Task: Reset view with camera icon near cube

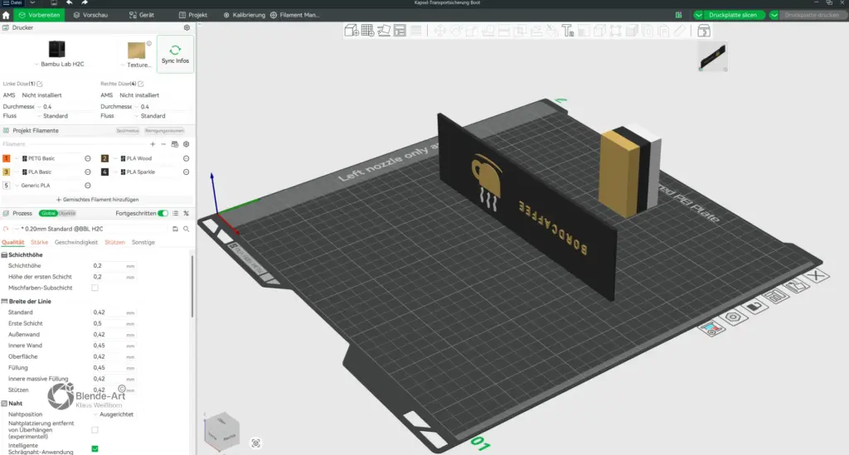Action: [255, 443]
